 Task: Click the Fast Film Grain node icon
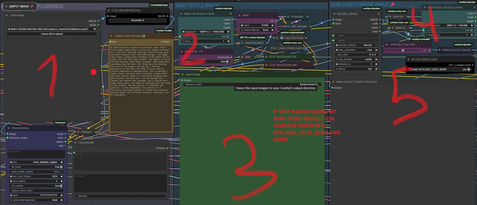click(282, 38)
